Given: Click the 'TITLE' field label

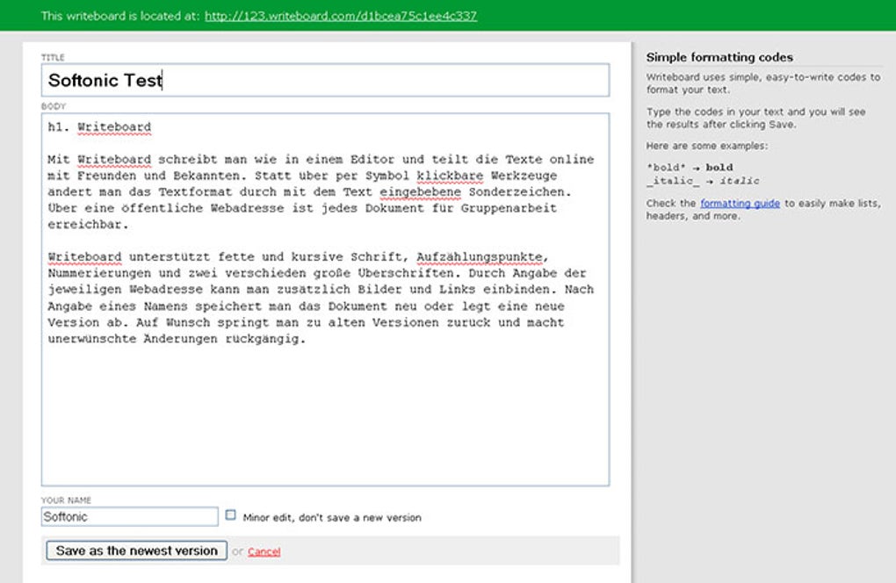Looking at the screenshot, I should 53,57.
